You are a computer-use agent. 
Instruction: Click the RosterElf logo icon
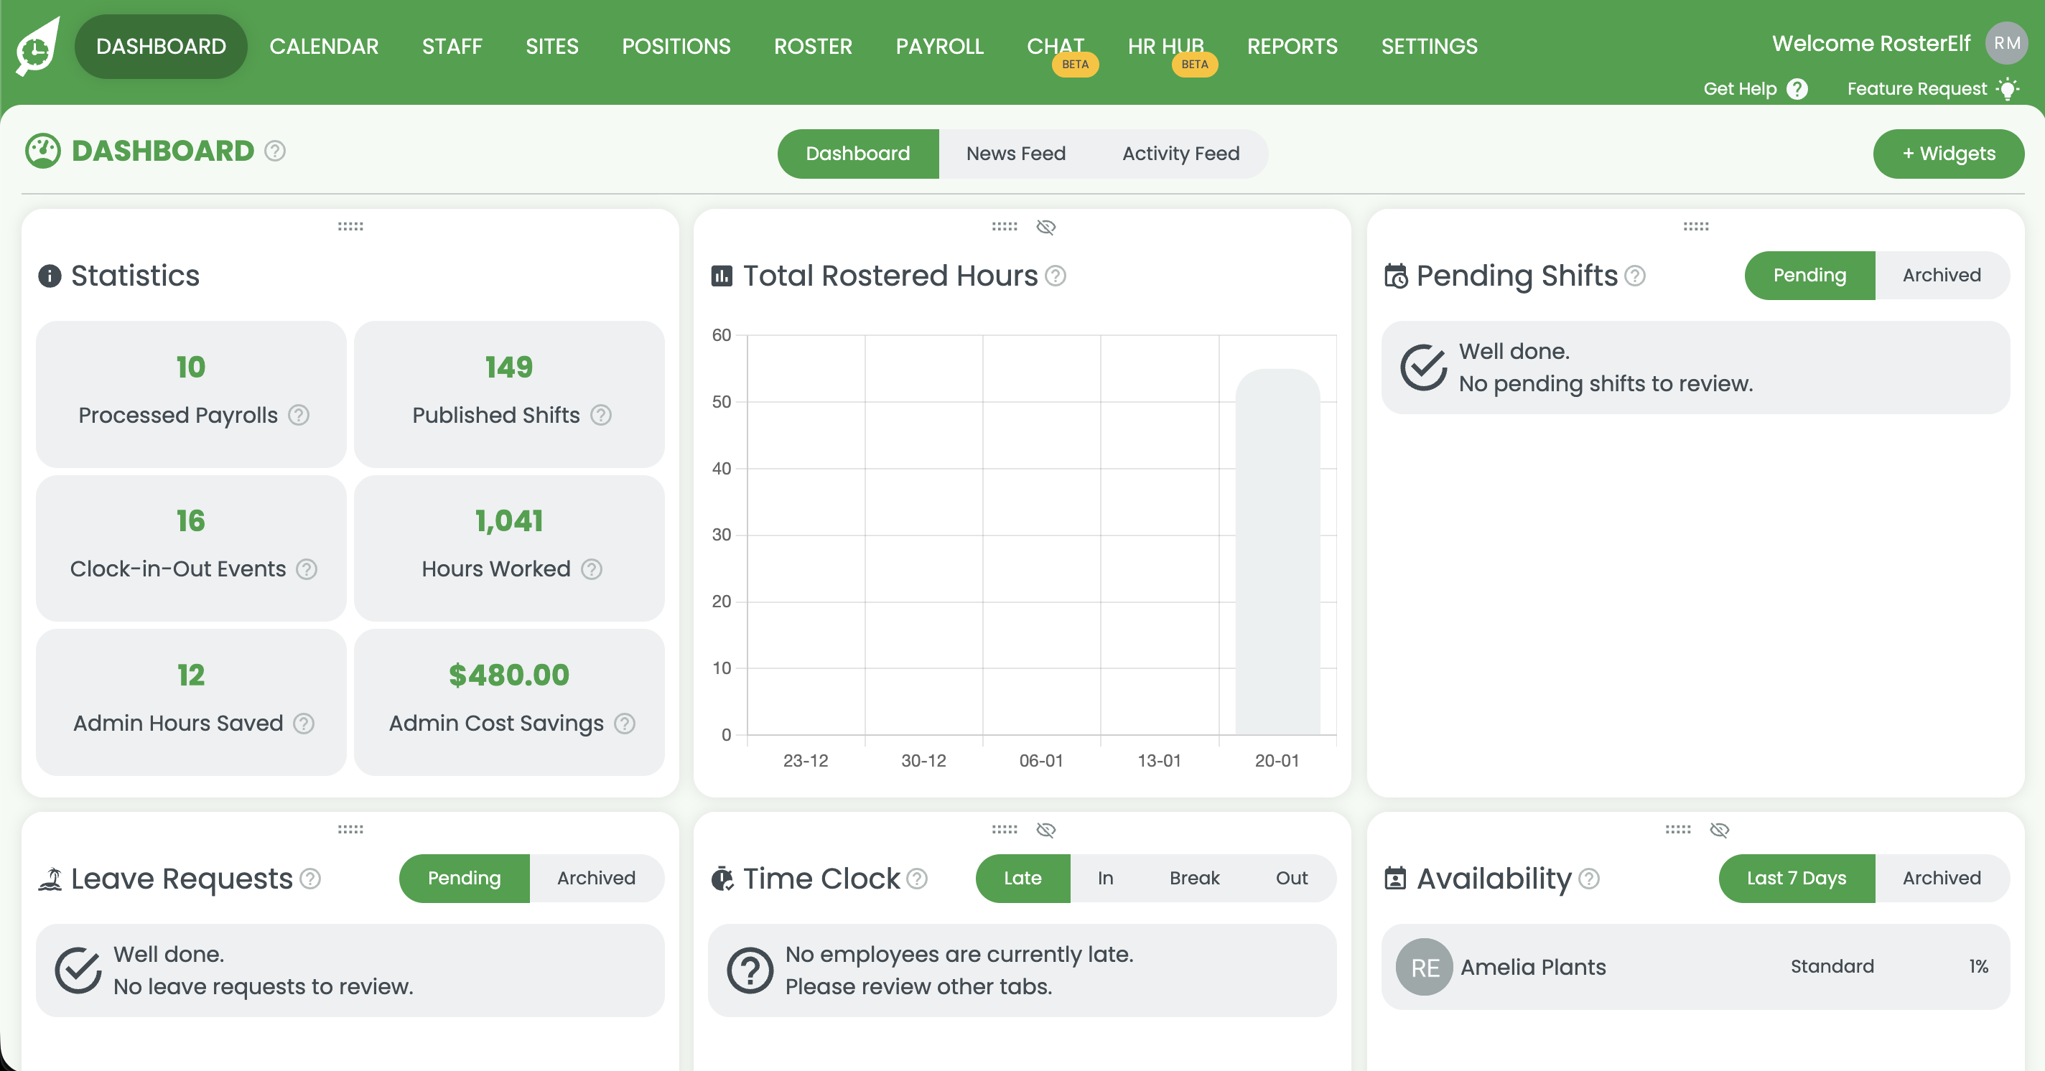coord(37,47)
